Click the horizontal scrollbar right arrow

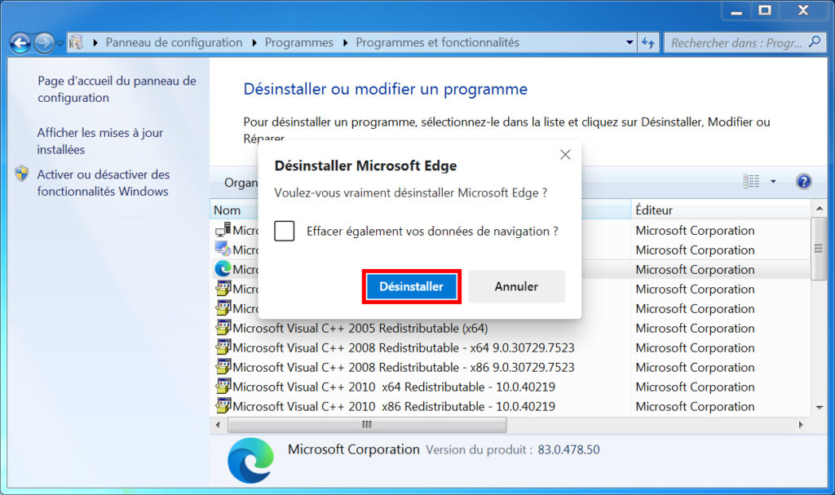801,425
